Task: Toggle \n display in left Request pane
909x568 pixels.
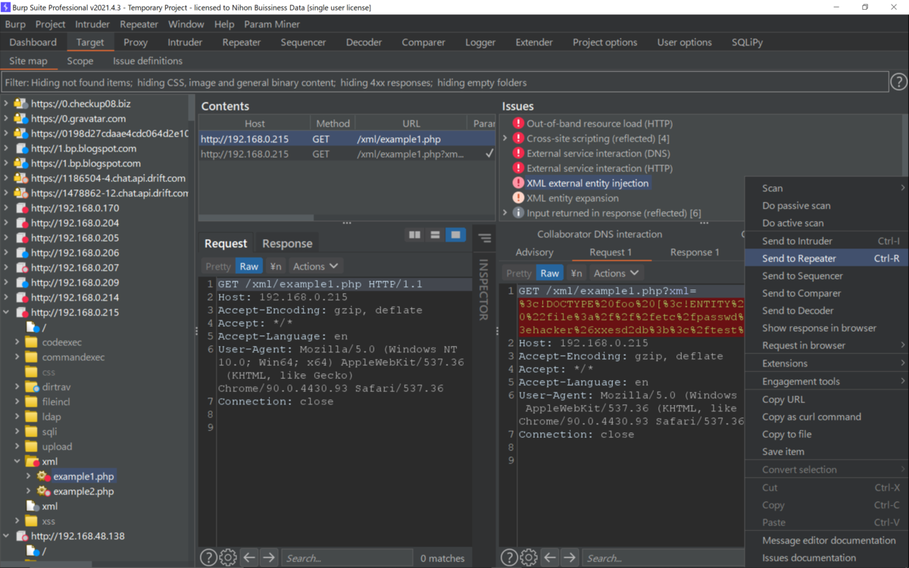Action: (276, 266)
